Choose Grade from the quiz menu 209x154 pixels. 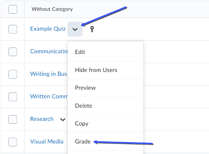coord(105,142)
